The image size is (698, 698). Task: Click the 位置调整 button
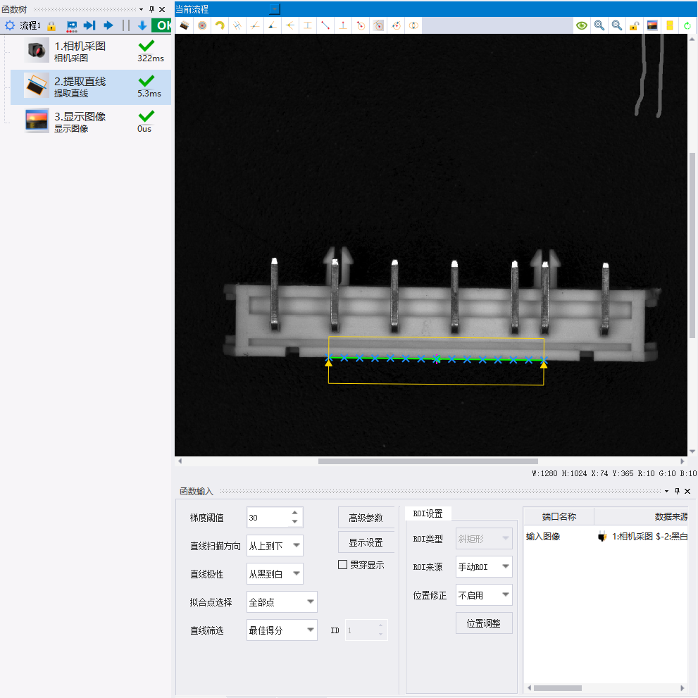coord(484,623)
